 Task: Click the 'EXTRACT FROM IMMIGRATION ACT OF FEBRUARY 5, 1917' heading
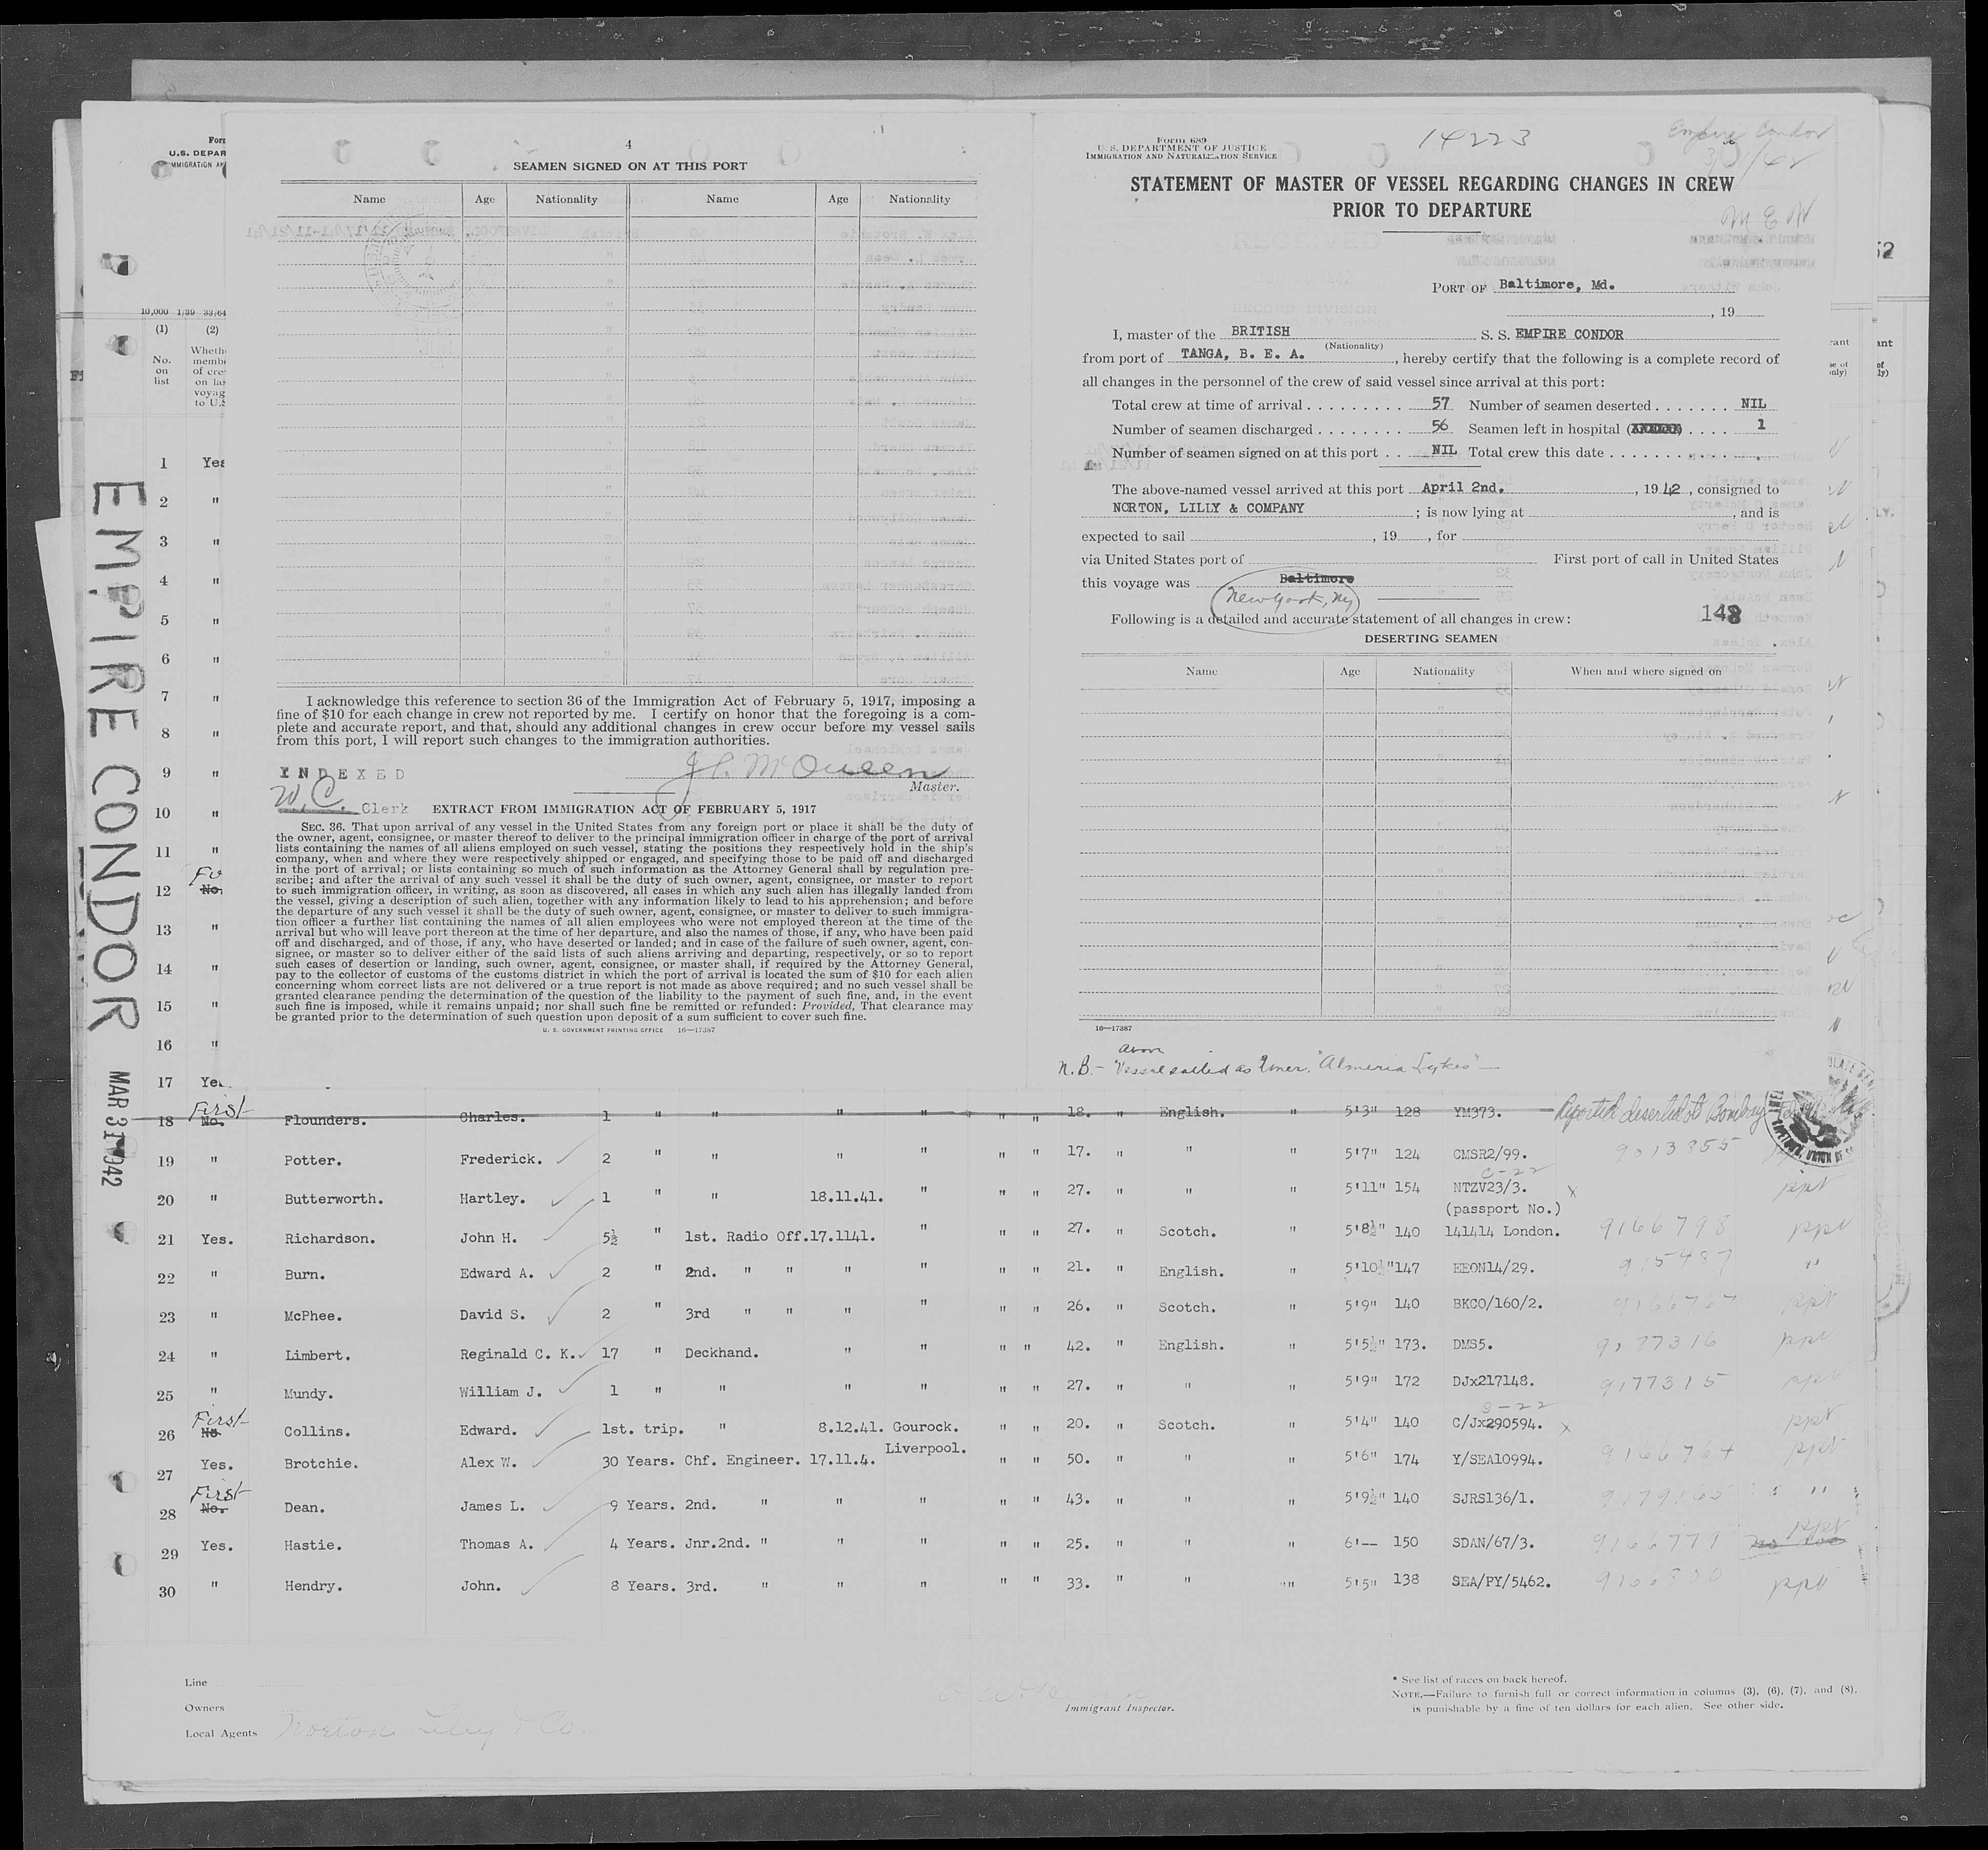click(624, 808)
